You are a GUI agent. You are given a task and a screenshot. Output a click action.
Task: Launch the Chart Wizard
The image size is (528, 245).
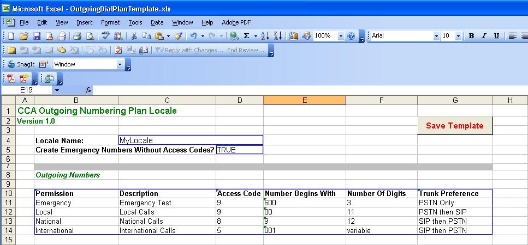coord(294,36)
